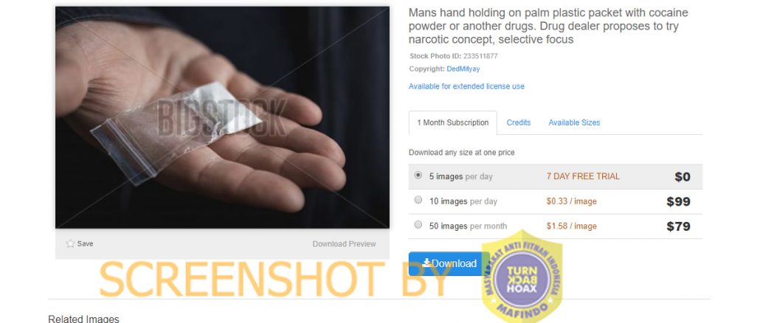
Task: Click the blue Download button
Action: pos(449,263)
